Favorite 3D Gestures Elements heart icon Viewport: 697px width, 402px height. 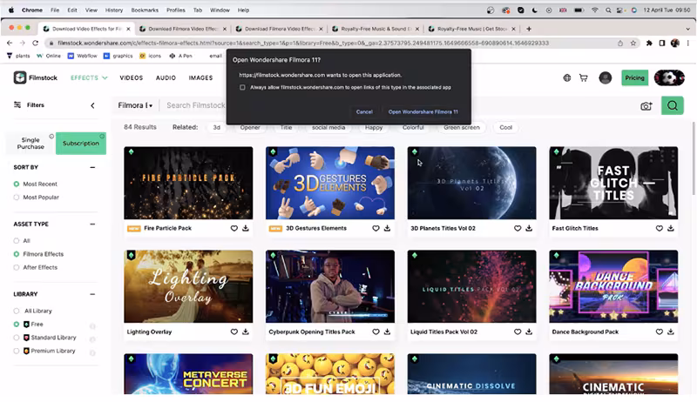coord(376,228)
